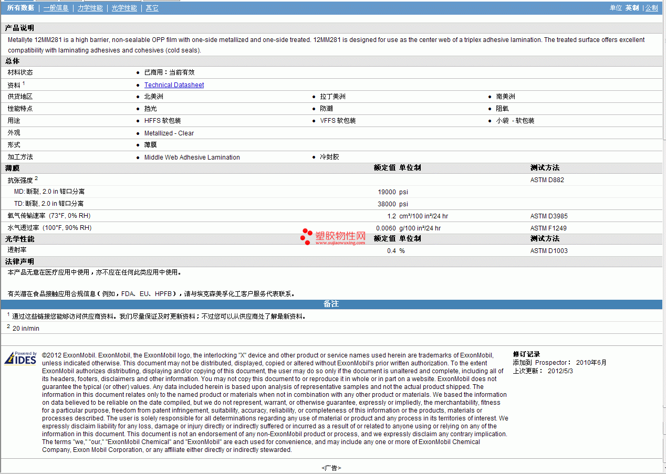Click the 冷封胶 processing entry
Viewport: 666px width, 474px height.
click(330, 157)
